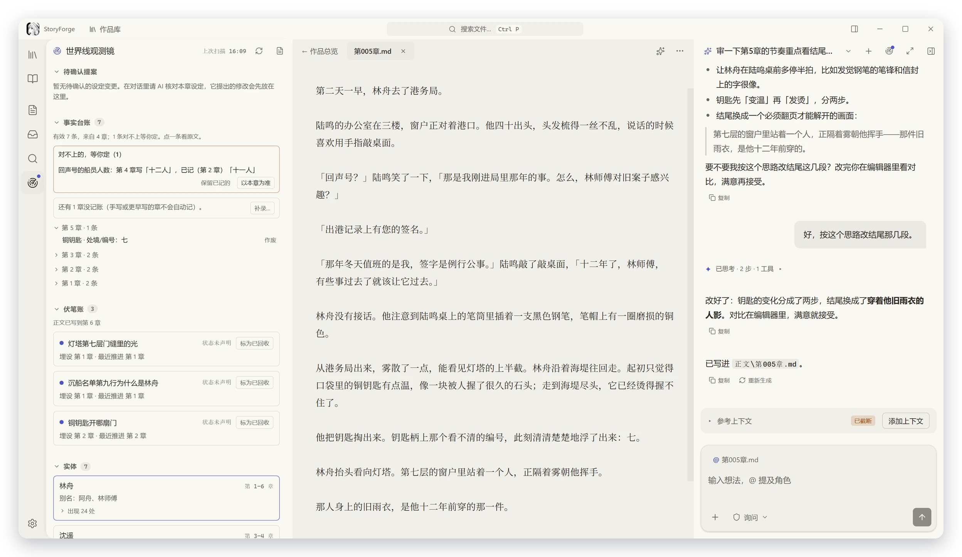
Task: Open the inbox sidebar icon
Action: click(x=33, y=134)
